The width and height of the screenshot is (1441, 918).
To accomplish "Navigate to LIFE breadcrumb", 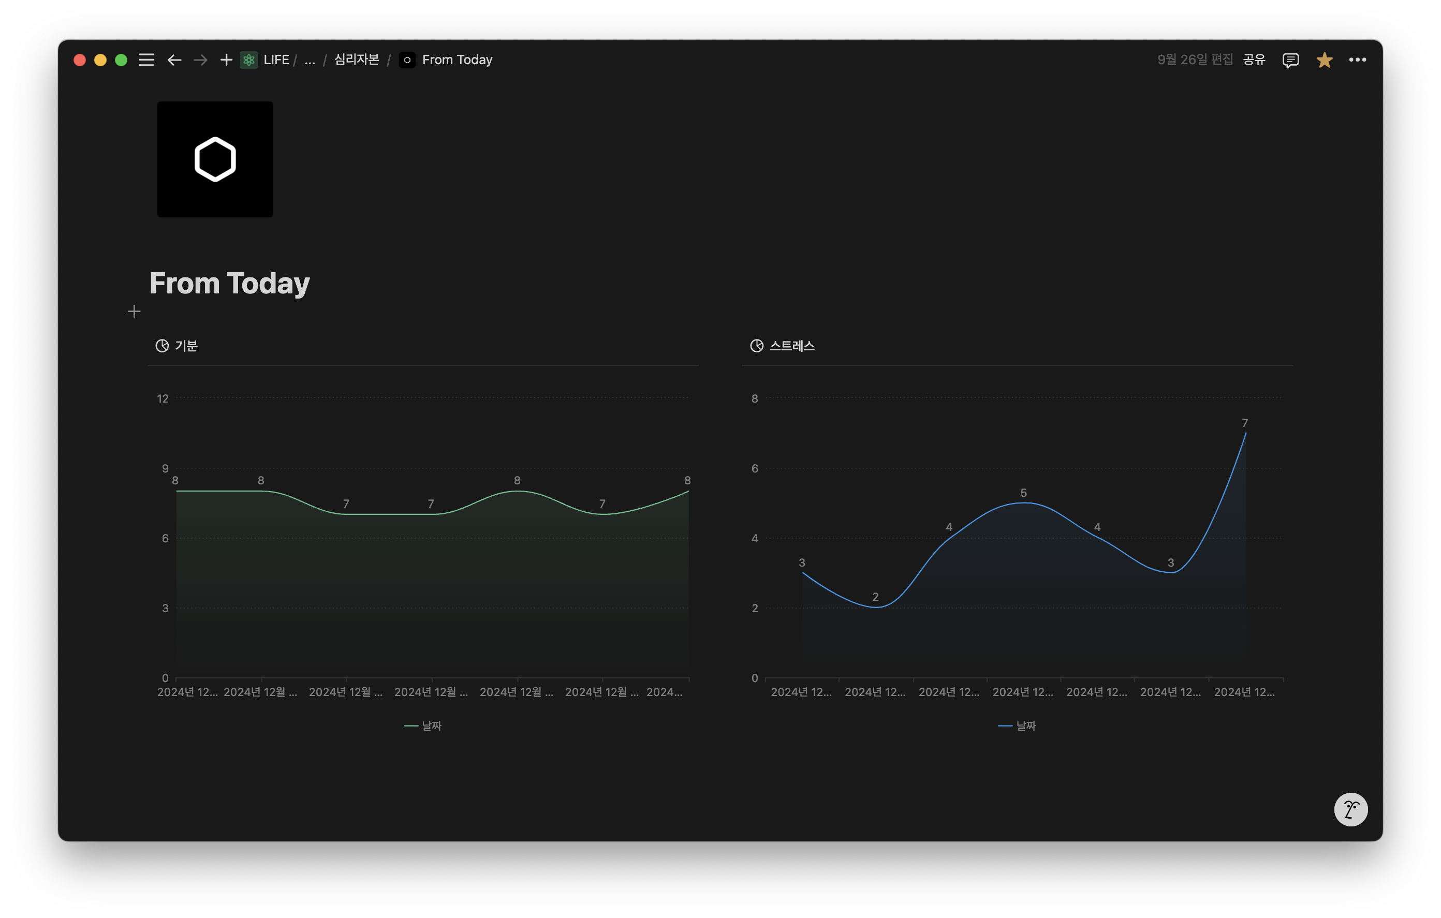I will point(275,60).
